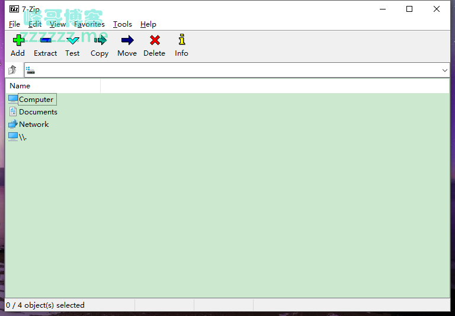Open the Help menu

[148, 24]
